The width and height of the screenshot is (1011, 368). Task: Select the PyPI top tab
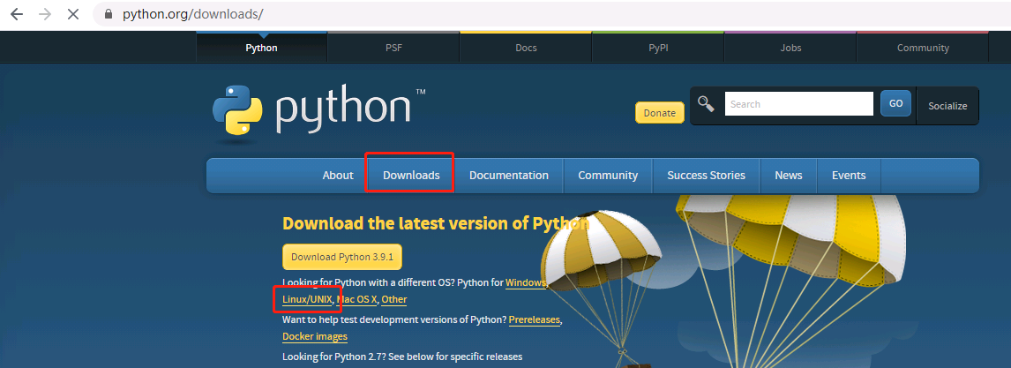click(658, 48)
